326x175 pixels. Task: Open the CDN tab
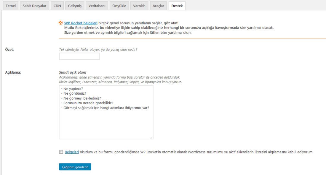click(57, 6)
